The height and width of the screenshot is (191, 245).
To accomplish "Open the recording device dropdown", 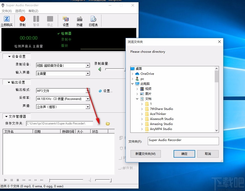I will (88, 65).
